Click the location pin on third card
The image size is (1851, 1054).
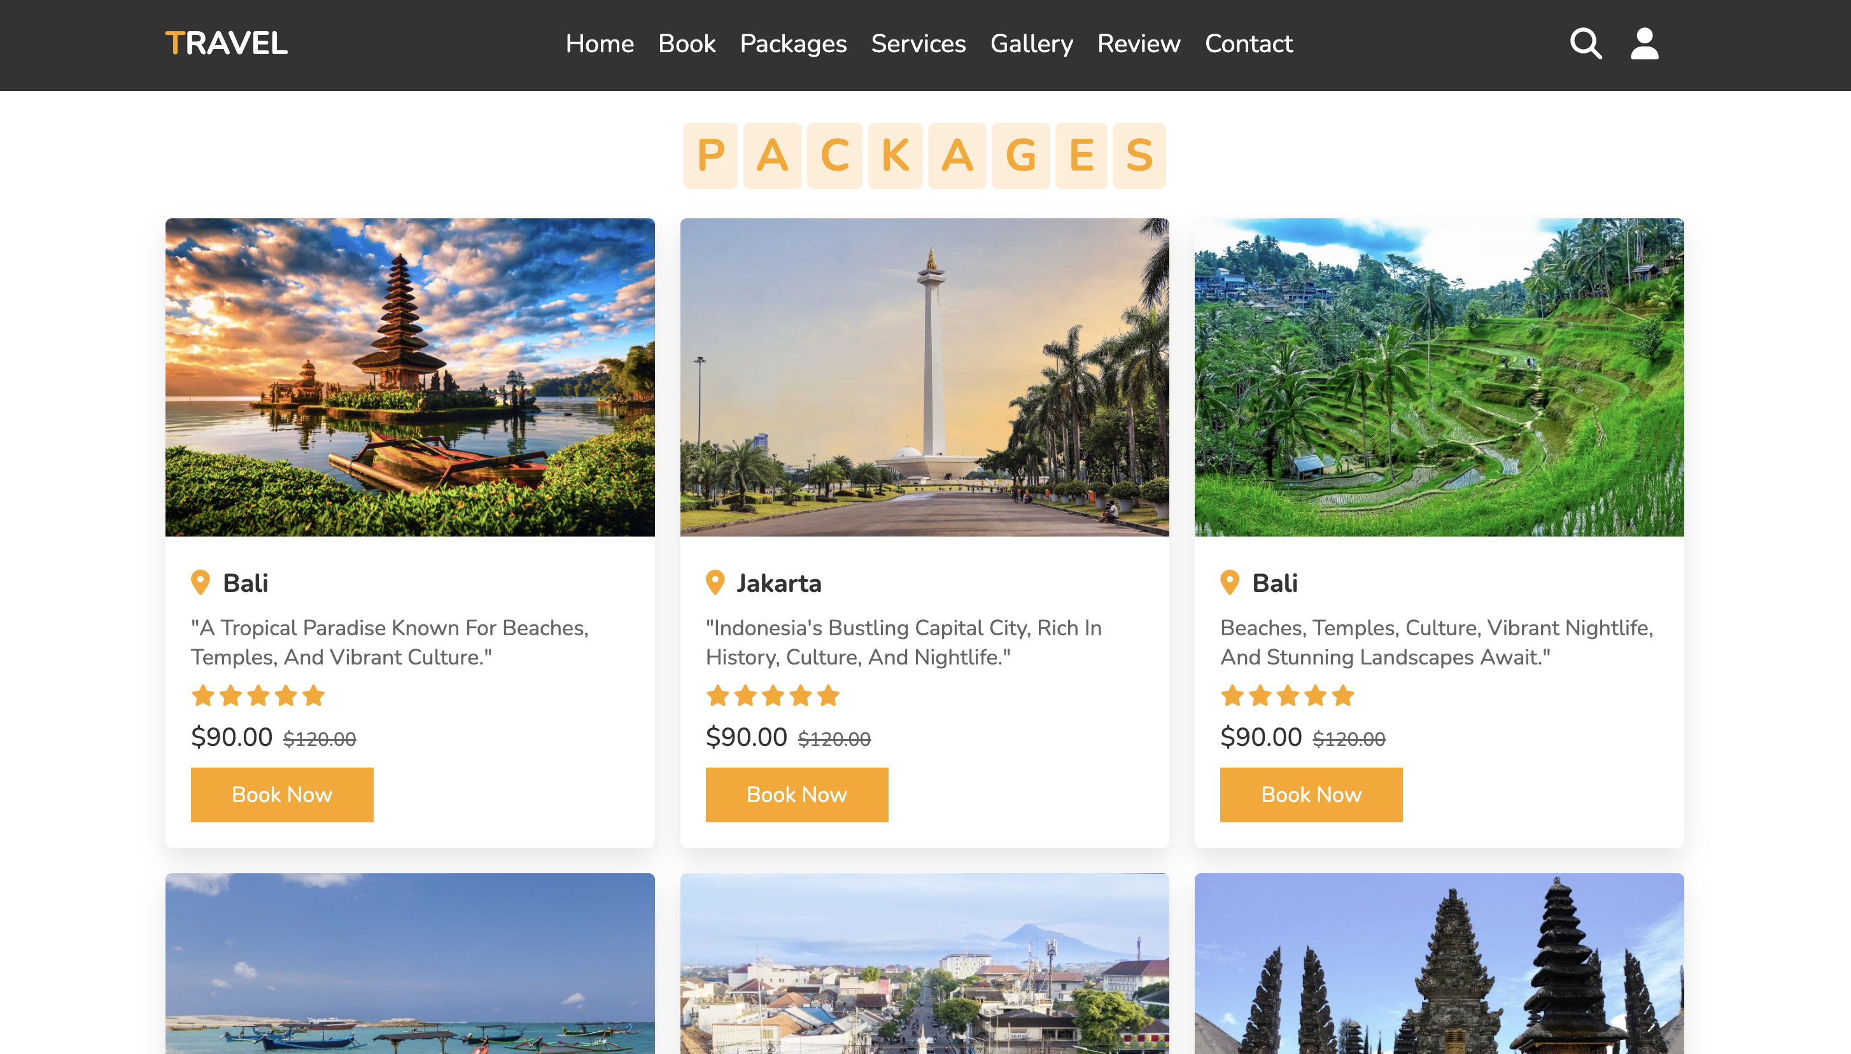[1229, 583]
